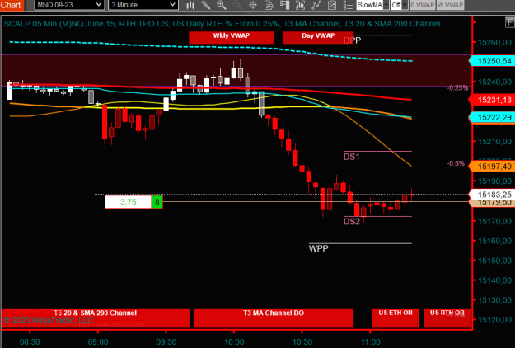Click the 15160,00 price axis label
This screenshot has width=515, height=348.
[494, 241]
